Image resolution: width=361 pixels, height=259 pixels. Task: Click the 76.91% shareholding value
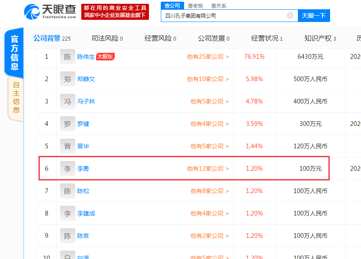click(x=254, y=57)
